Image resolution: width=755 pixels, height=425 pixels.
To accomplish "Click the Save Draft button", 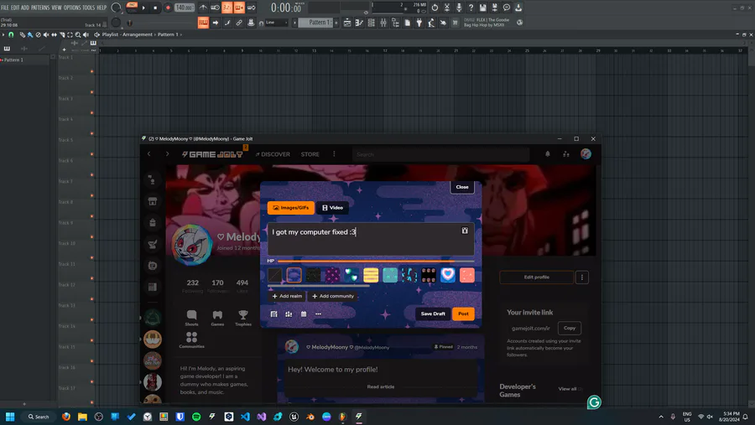I will click(433, 314).
